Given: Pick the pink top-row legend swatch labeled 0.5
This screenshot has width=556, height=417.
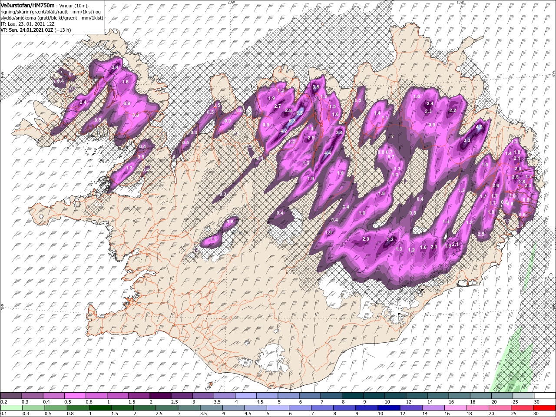Looking at the screenshot, I should pyautogui.click(x=75, y=396).
